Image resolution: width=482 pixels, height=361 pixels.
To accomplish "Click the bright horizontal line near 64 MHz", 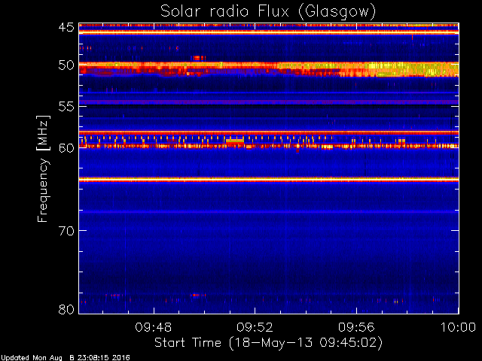I will tap(269, 179).
